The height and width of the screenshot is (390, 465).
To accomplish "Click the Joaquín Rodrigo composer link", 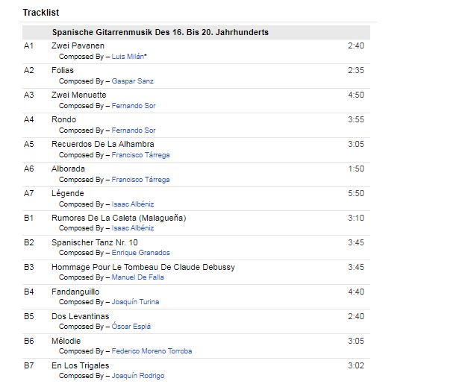I will tap(137, 376).
